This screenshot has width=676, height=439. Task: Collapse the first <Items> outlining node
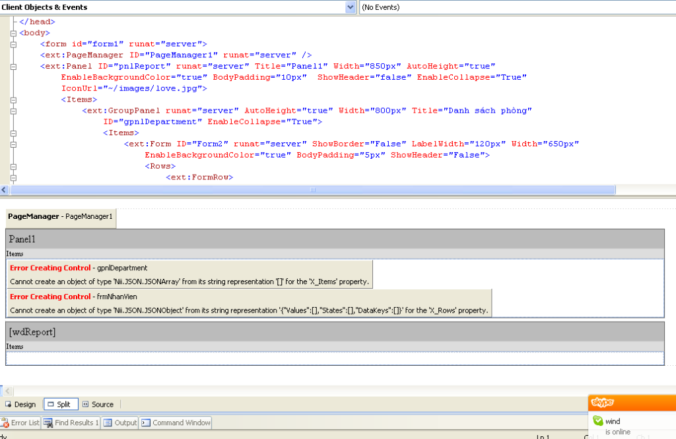click(x=13, y=100)
